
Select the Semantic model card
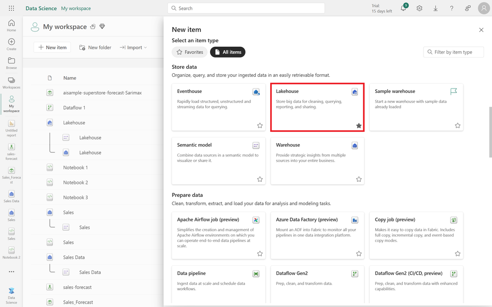[218, 161]
